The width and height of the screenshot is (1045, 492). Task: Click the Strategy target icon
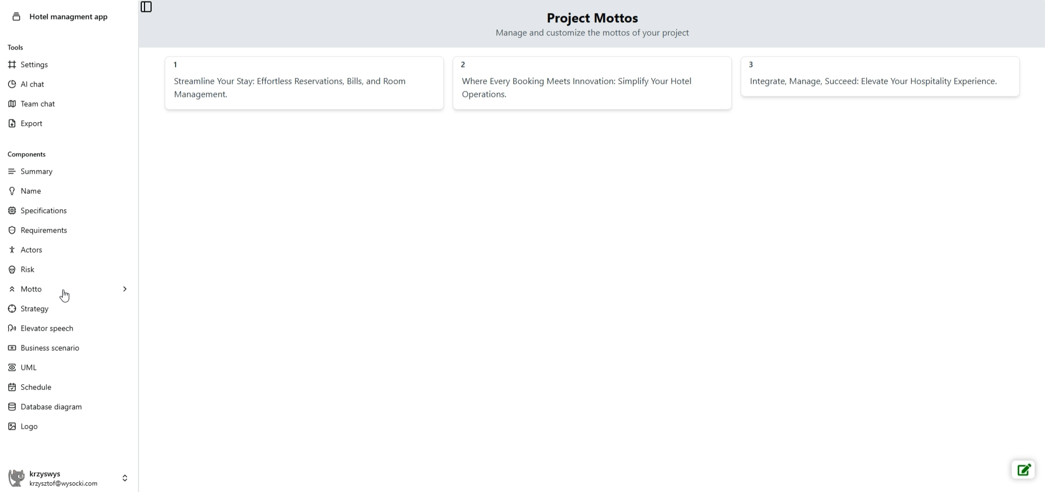[x=12, y=309]
